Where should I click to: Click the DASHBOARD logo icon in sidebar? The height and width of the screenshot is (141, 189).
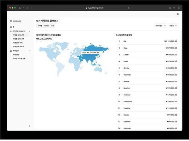click(x=11, y=21)
